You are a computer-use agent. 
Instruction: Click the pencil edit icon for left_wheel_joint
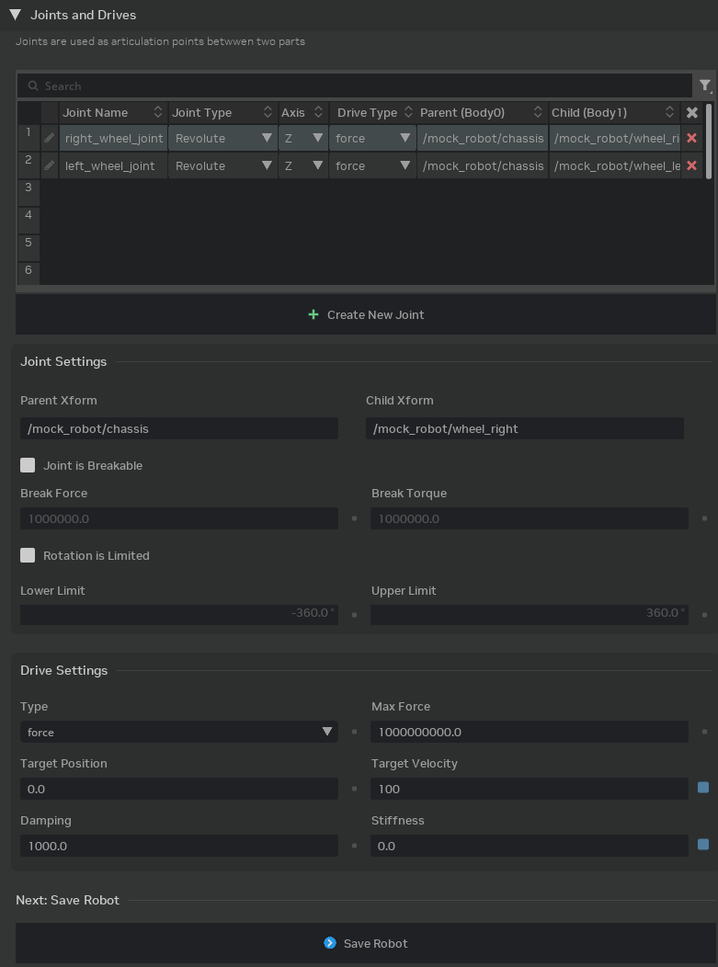[x=50, y=165]
